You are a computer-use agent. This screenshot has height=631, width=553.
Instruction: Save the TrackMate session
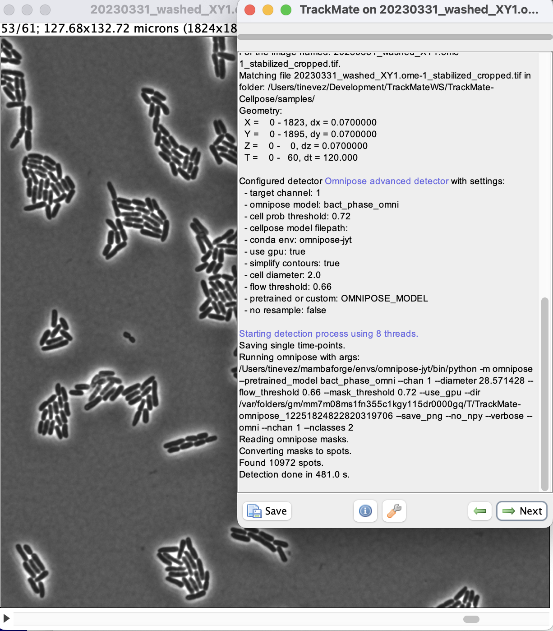click(x=267, y=511)
